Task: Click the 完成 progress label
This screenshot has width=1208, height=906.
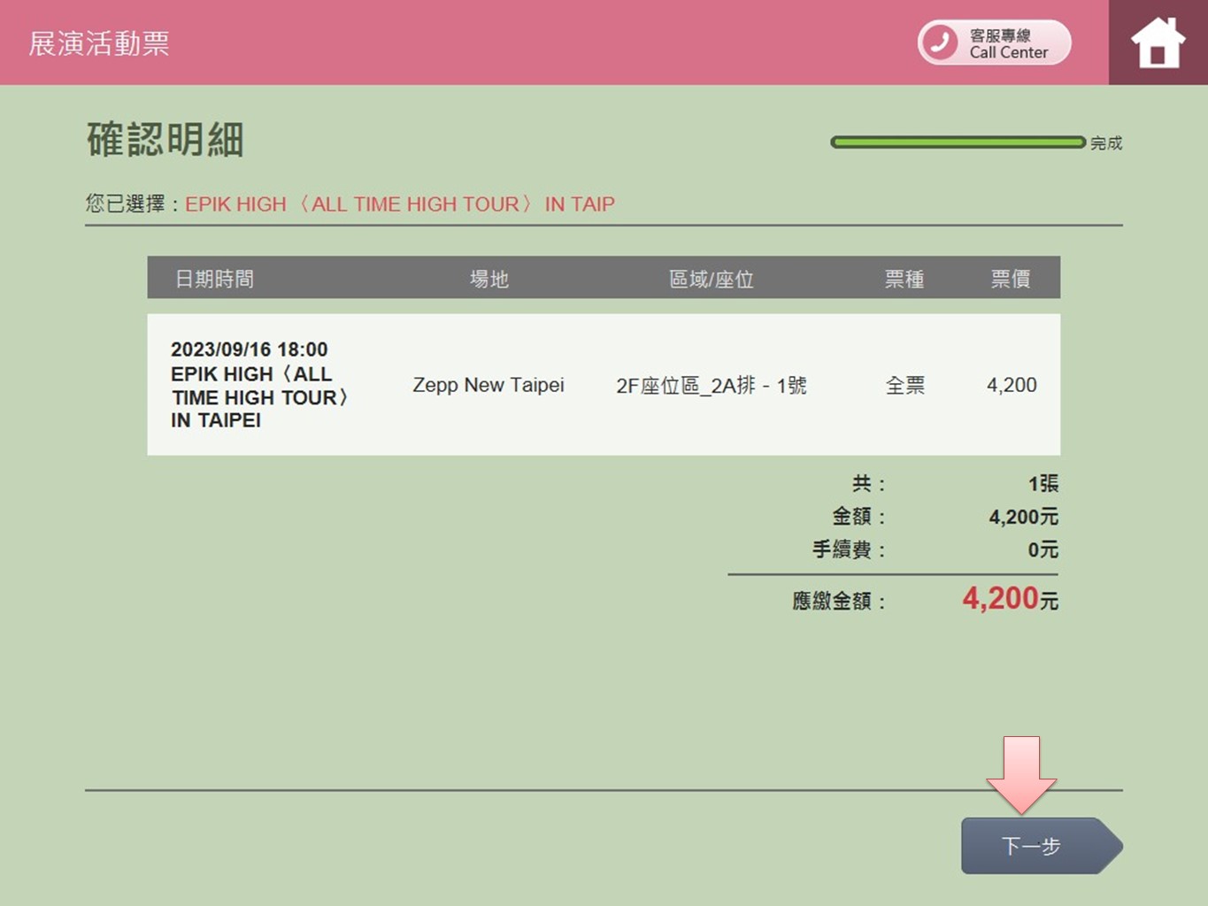Action: coord(1105,143)
